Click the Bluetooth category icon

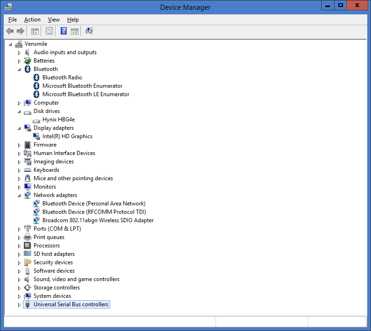(28, 69)
